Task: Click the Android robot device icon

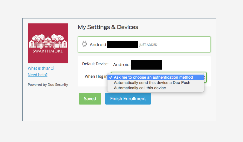Action: point(84,44)
